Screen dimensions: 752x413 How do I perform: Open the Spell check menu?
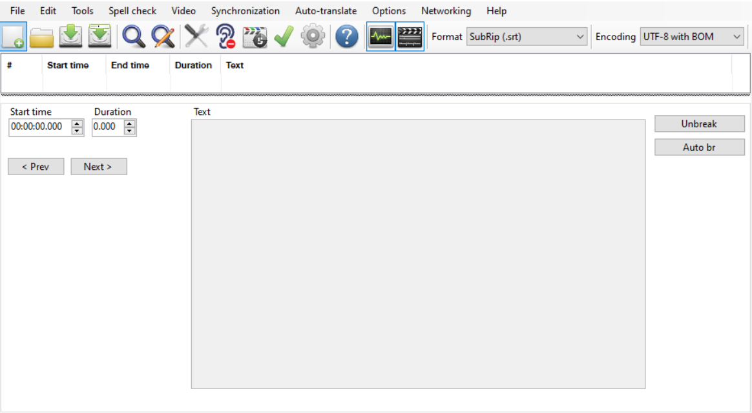tap(132, 10)
